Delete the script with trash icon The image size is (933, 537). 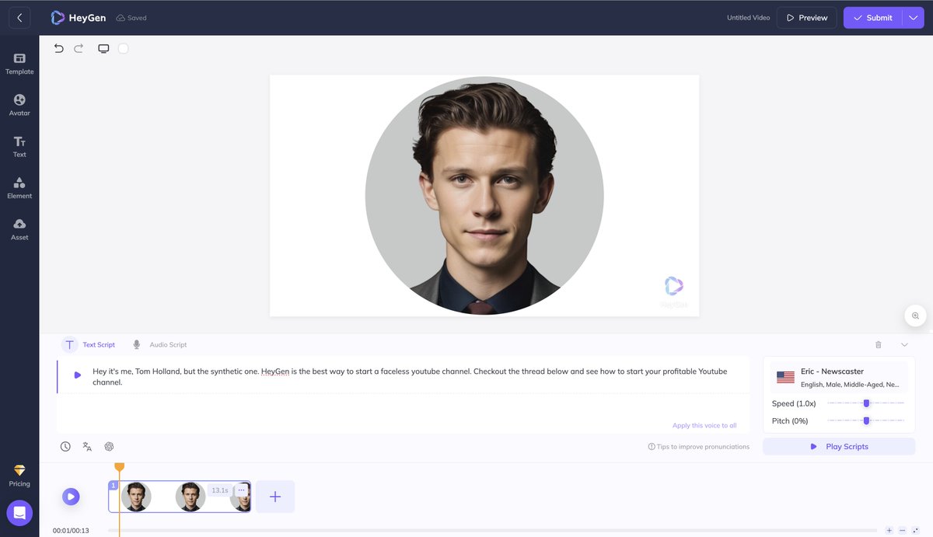pyautogui.click(x=879, y=344)
